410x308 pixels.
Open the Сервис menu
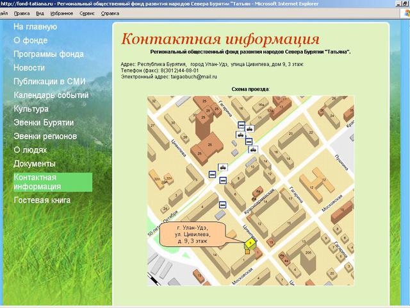tap(87, 13)
